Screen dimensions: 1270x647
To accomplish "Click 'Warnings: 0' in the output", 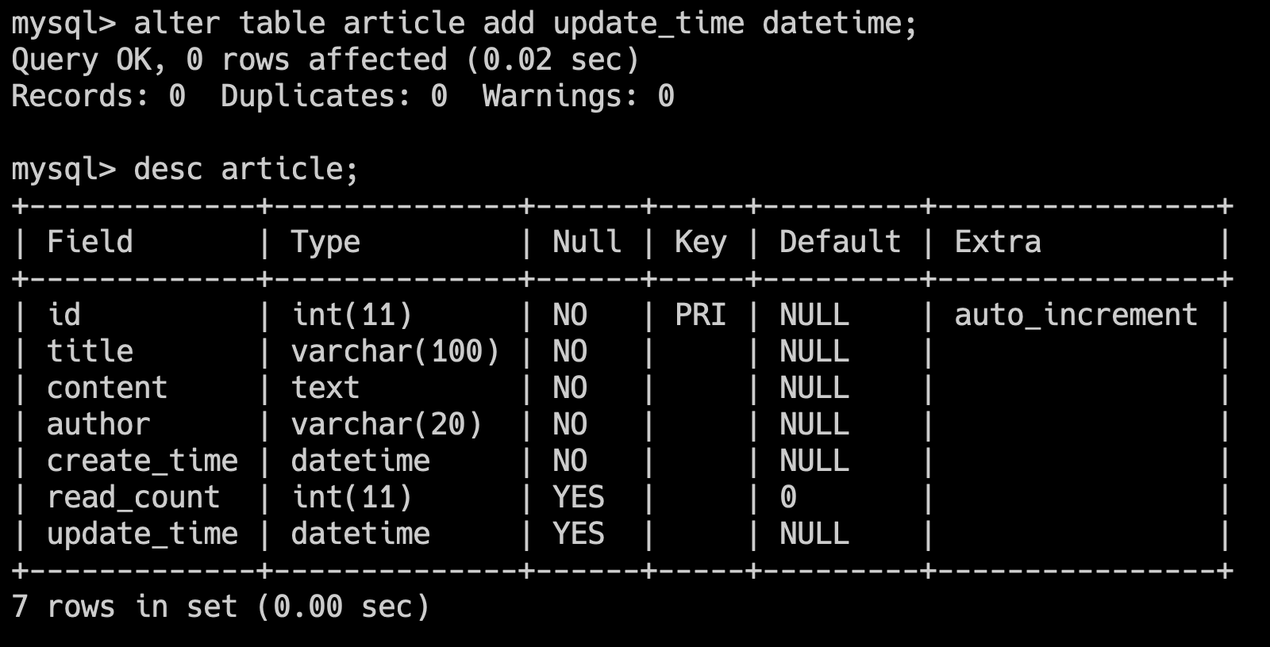I will click(x=579, y=96).
